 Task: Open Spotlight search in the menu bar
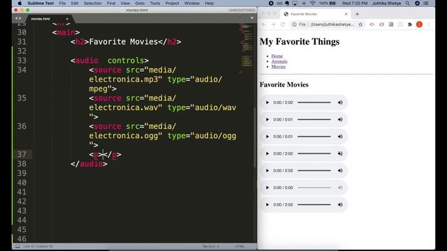coord(408,3)
